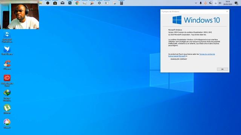Open the volume speaker icon in the tray

click(220, 3)
